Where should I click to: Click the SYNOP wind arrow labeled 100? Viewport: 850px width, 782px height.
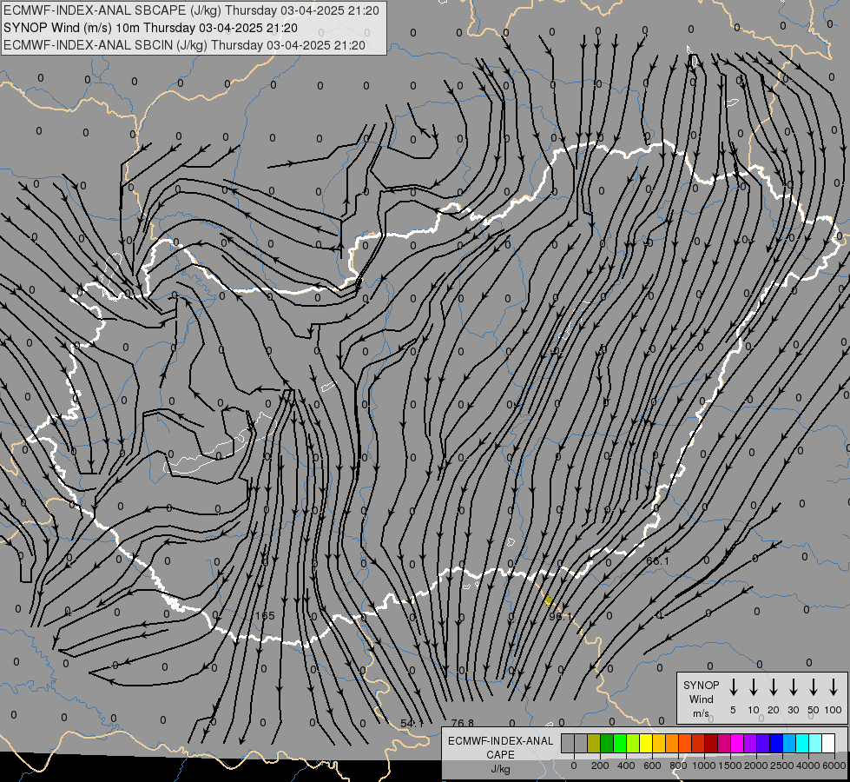834,686
